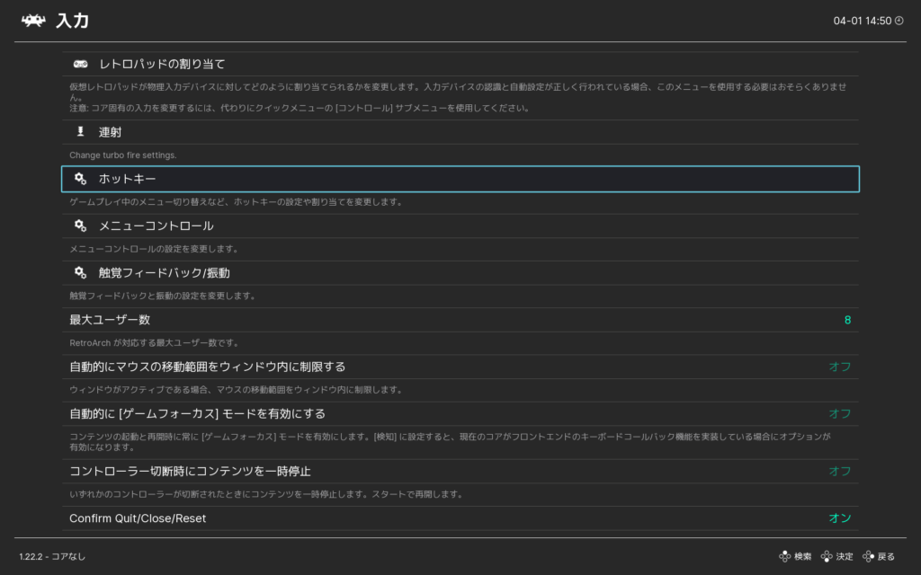The width and height of the screenshot is (921, 575).
Task: Click the RetroArch invader logo icon
Action: click(33, 21)
